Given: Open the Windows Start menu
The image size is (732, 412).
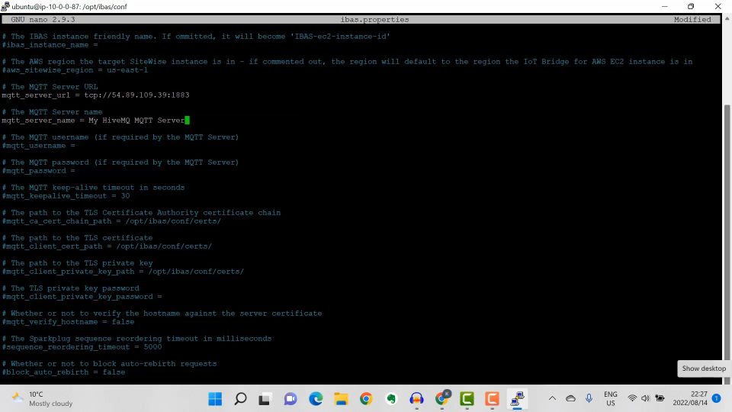Looking at the screenshot, I should pos(215,399).
